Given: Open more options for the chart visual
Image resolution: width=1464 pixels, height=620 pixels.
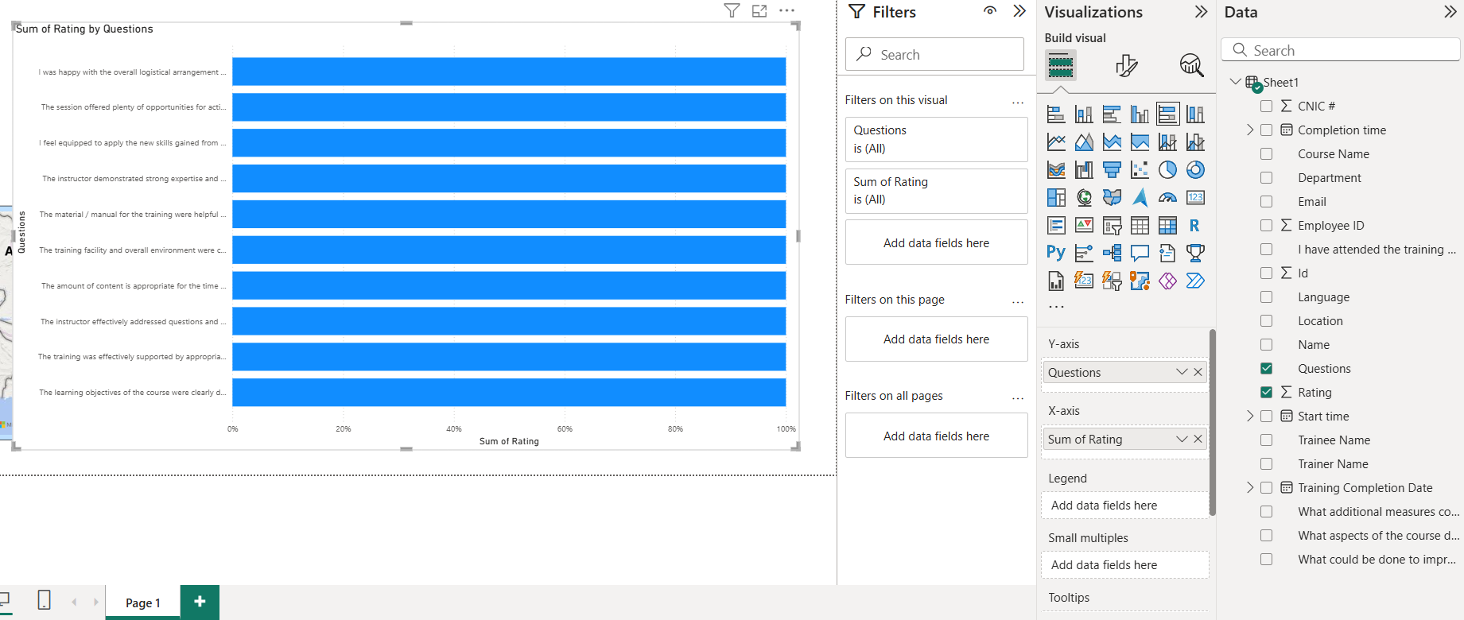Looking at the screenshot, I should coord(786,10).
